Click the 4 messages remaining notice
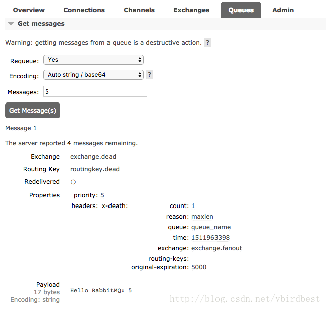The image size is (326, 309). [71, 143]
